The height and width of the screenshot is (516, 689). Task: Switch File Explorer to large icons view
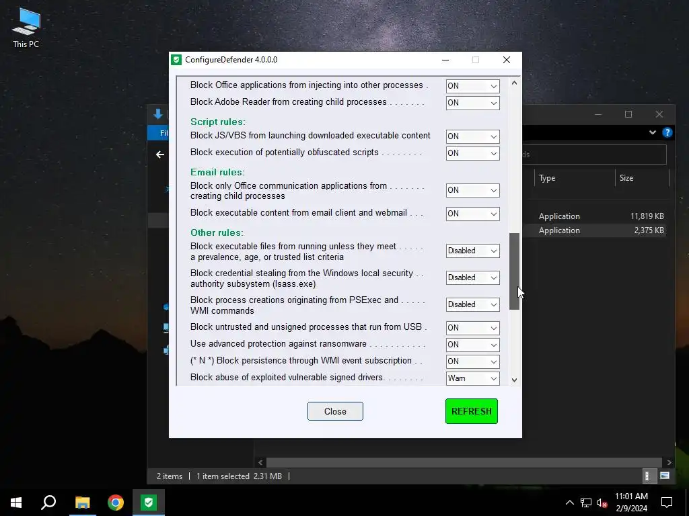665,476
